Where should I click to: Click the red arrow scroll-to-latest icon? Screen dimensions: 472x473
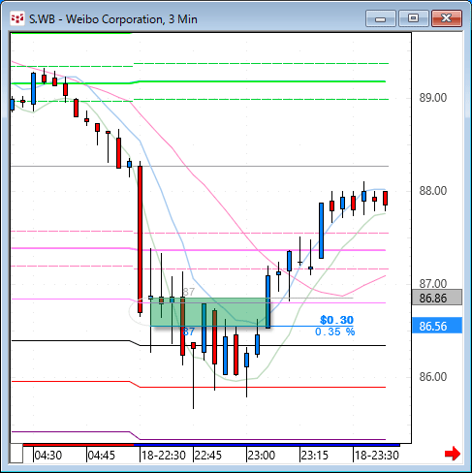[453, 454]
